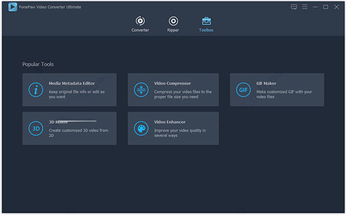Click the Media Metadata Editor info icon
This screenshot has width=346, height=215.
tap(36, 90)
